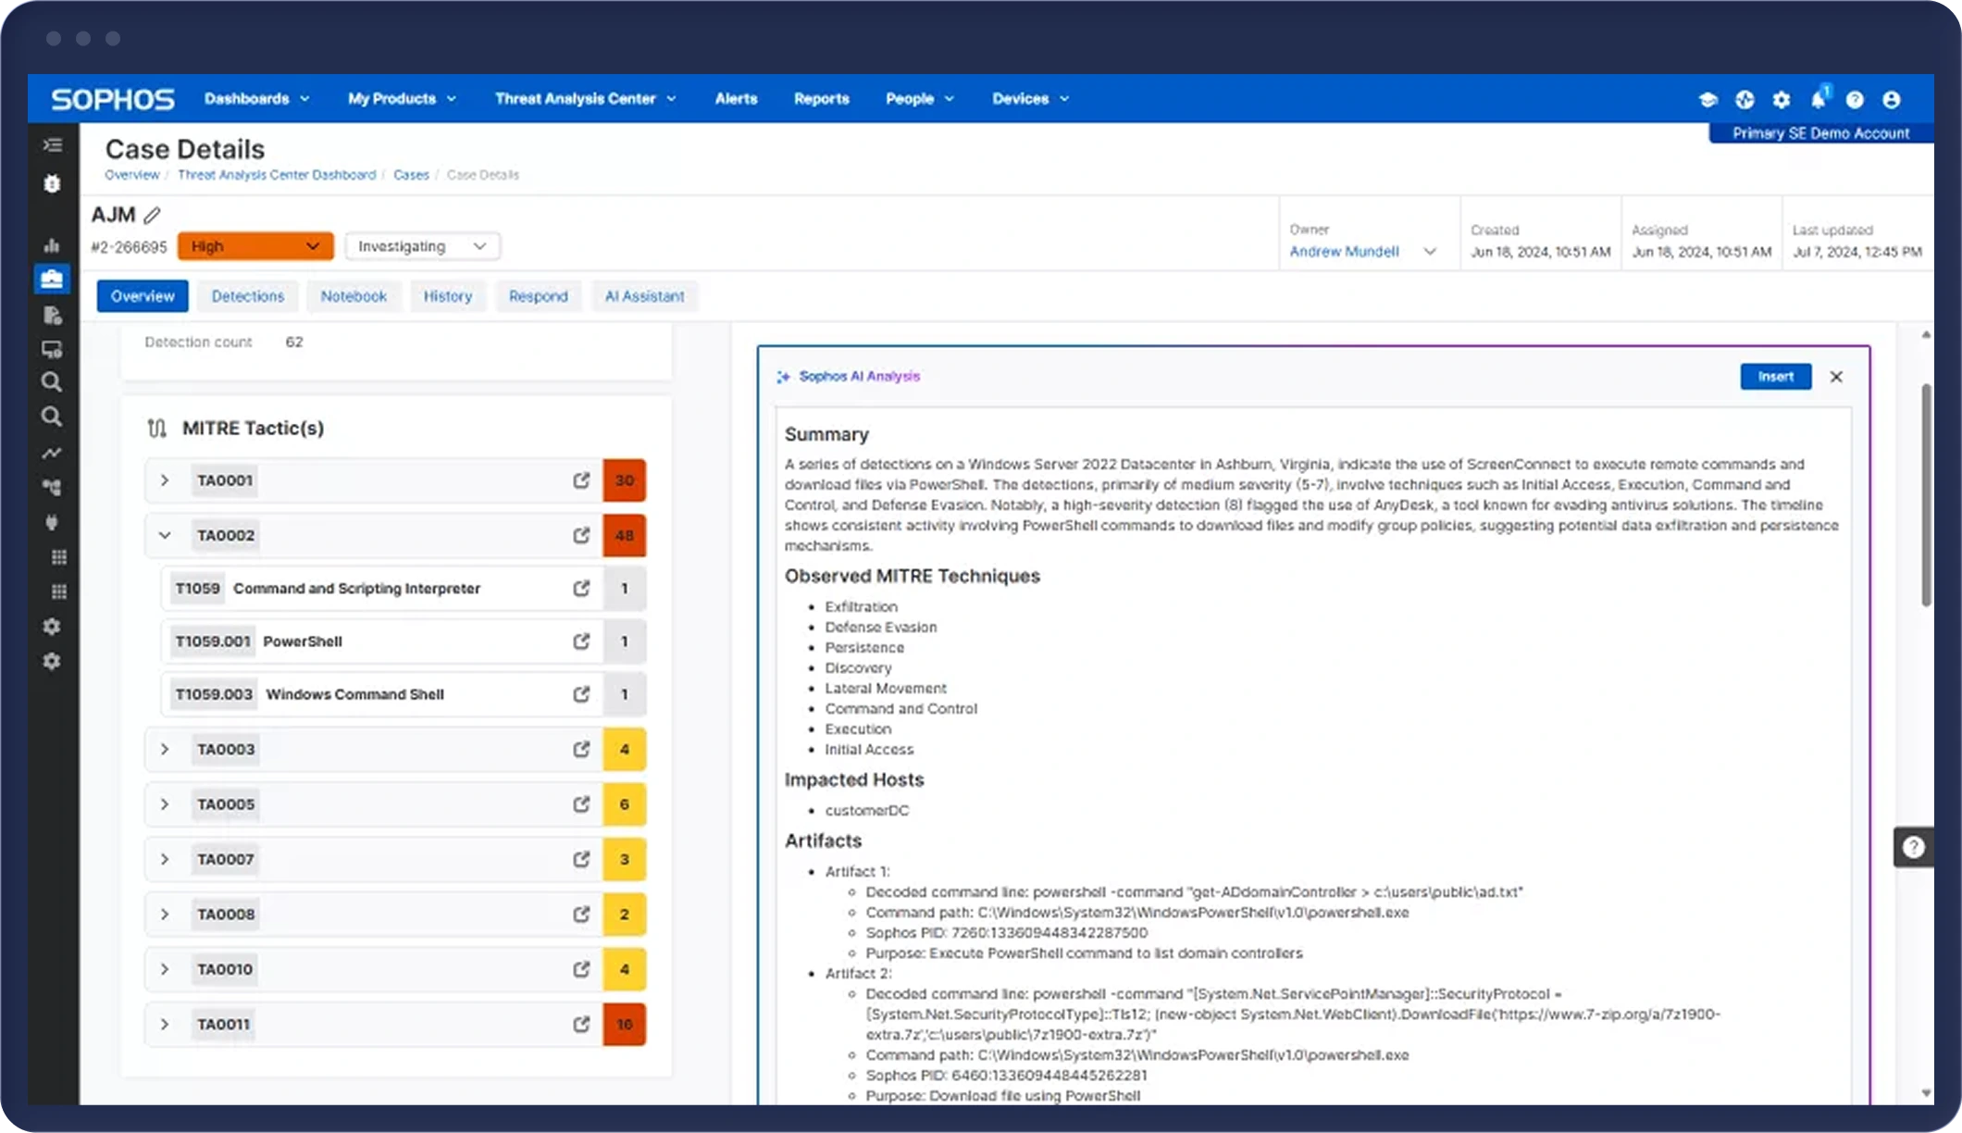Viewport: 1962px width, 1133px height.
Task: Expand the TA0003 tactic row
Action: tap(165, 749)
